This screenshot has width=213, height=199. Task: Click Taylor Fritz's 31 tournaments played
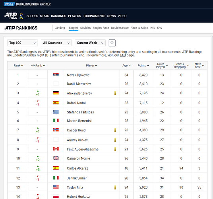(x=162, y=187)
